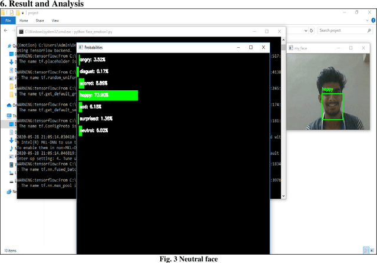The image size is (377, 263).
Task: Open the Share ribbon tab
Action: point(40,21)
